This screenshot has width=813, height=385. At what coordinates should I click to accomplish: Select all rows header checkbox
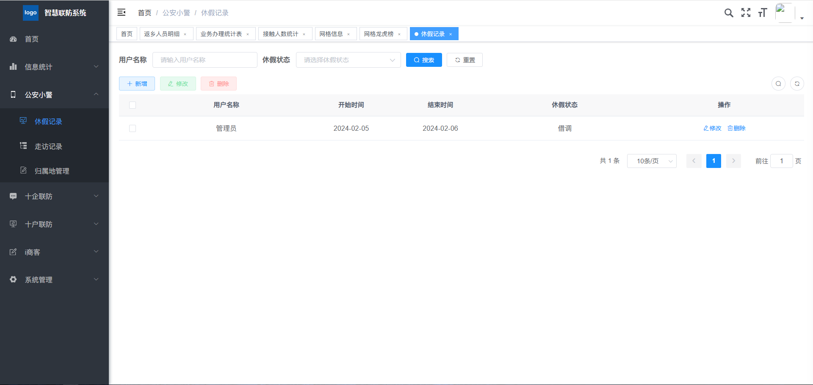(x=133, y=105)
